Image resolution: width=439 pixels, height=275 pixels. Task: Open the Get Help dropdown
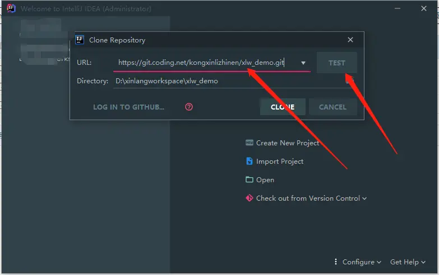click(408, 262)
